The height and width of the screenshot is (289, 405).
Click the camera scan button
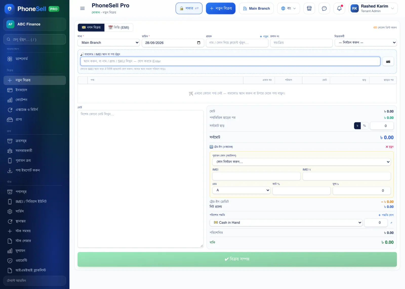[x=388, y=61]
